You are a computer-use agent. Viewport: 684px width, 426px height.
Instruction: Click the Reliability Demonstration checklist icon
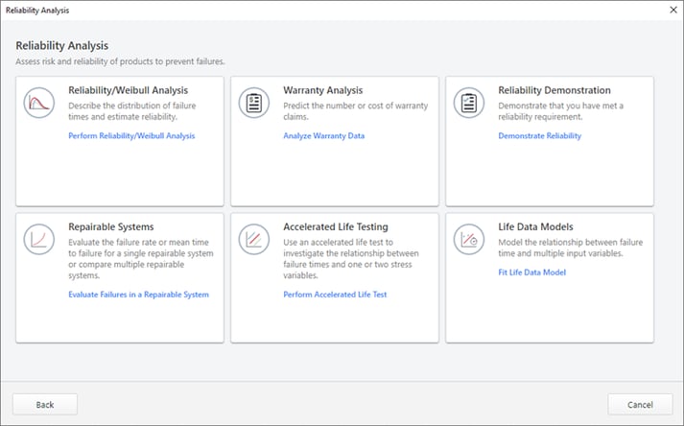coord(469,102)
